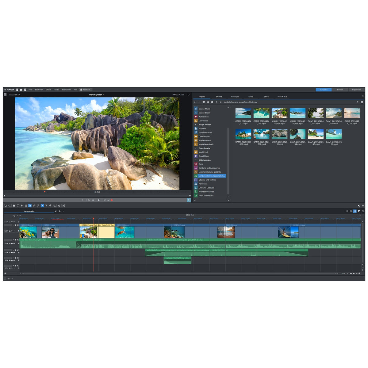Open the Store tab

pos(266,97)
